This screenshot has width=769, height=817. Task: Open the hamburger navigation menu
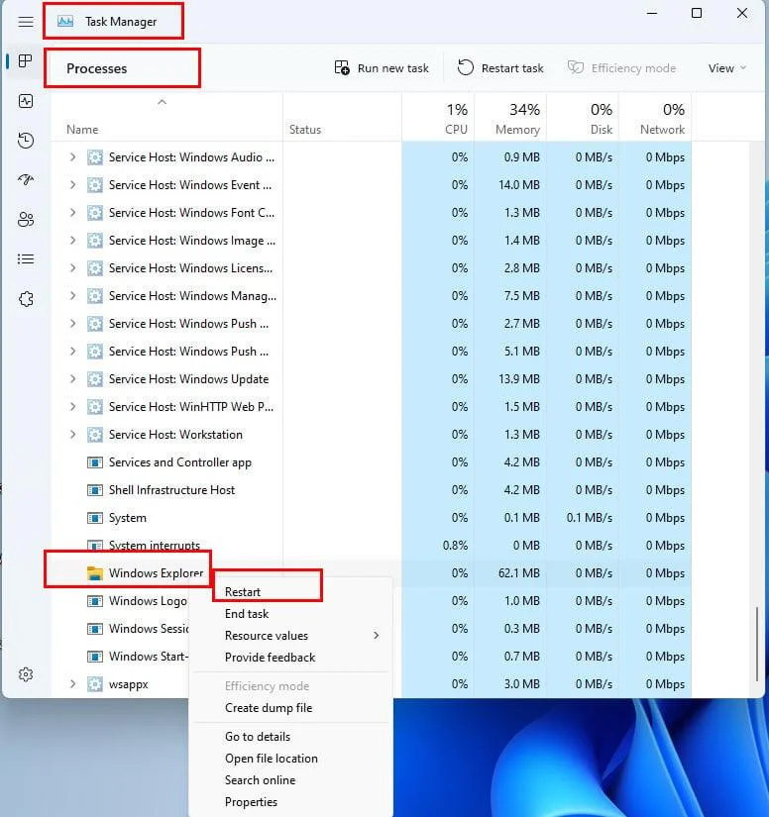[x=26, y=22]
